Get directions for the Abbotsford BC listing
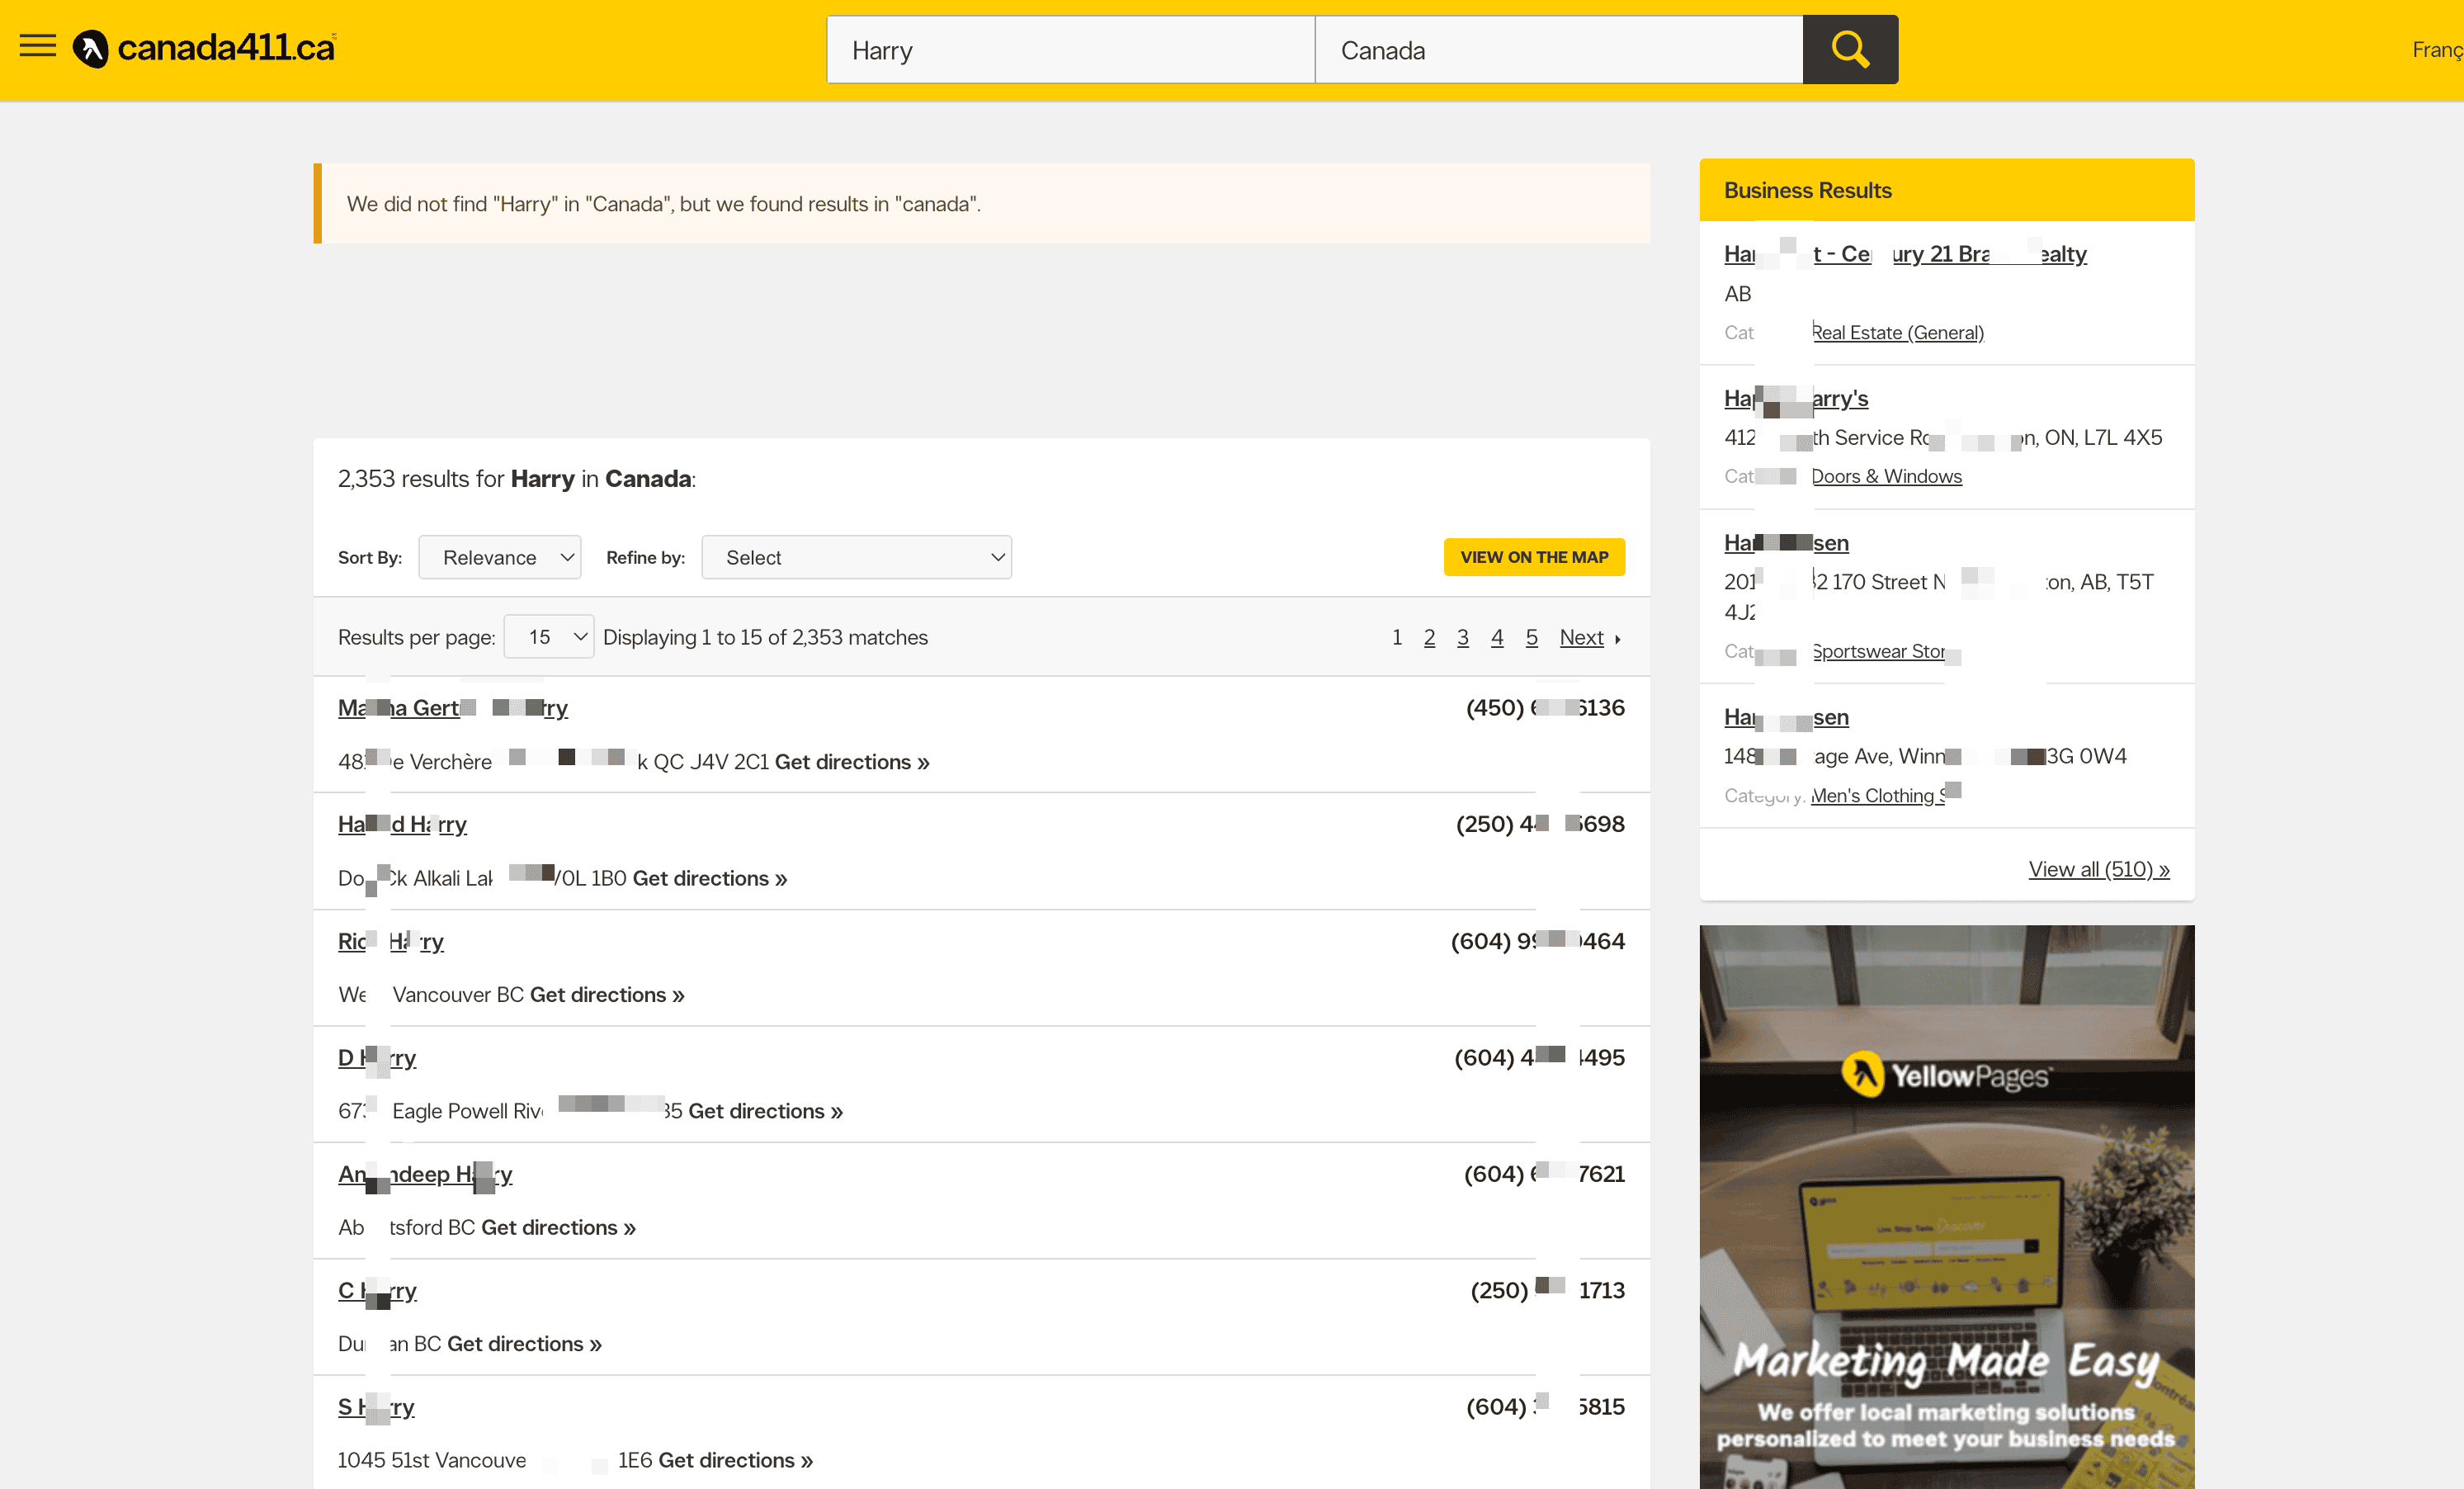Screen dimensions: 2464x1489 (x=558, y=1227)
